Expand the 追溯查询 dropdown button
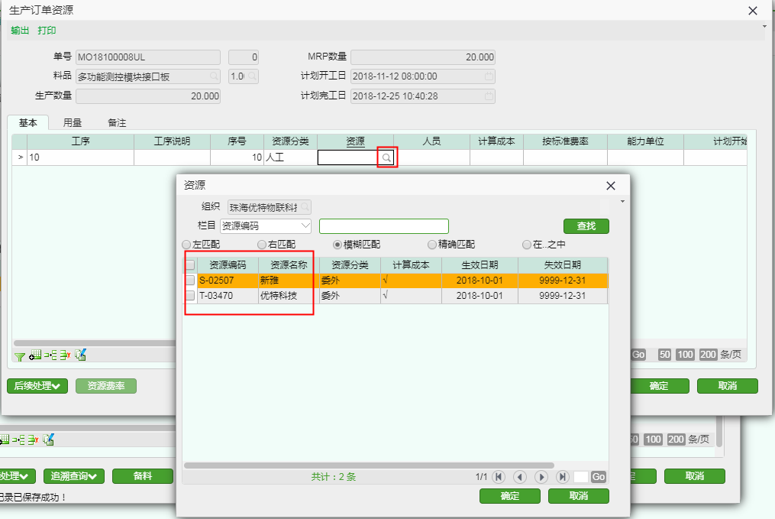 (x=74, y=476)
